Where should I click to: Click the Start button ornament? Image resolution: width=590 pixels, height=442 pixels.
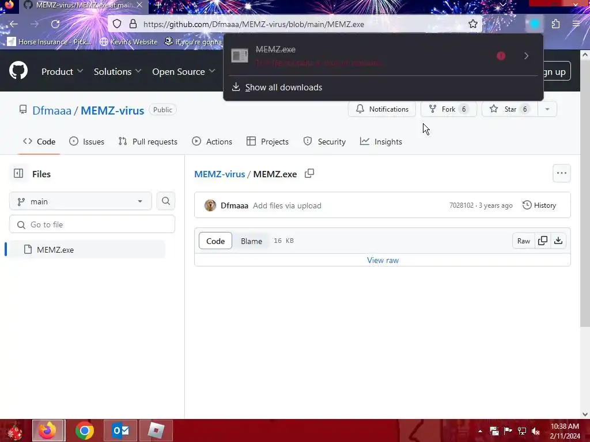tap(14, 431)
